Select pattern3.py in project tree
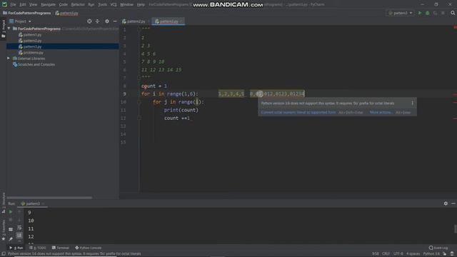The image size is (457, 257). point(32,46)
